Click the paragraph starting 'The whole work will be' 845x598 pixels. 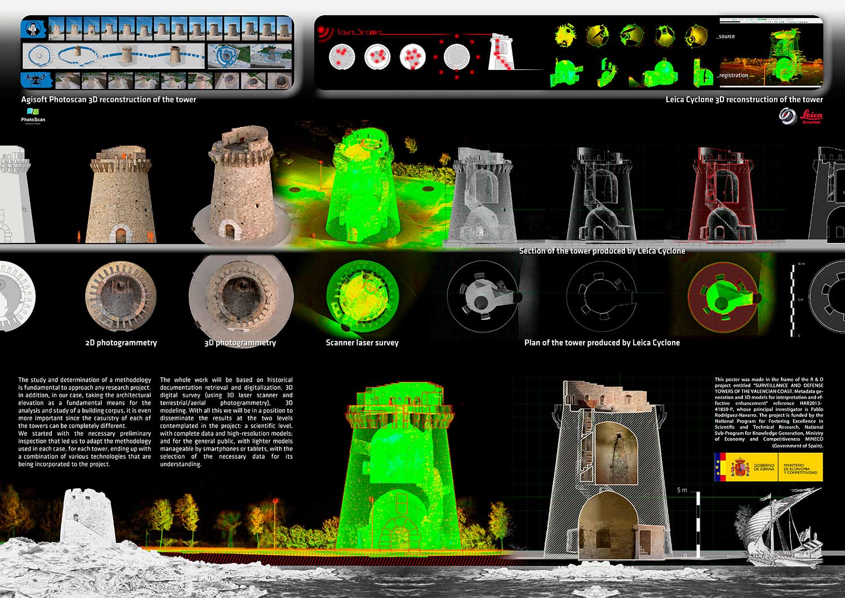[x=226, y=422]
